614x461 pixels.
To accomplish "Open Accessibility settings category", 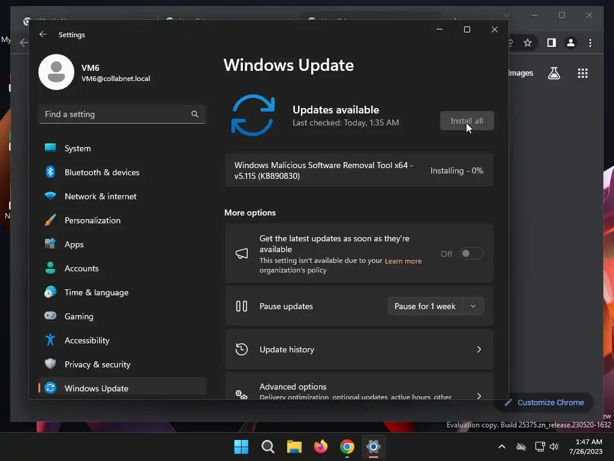I will (x=122, y=340).
